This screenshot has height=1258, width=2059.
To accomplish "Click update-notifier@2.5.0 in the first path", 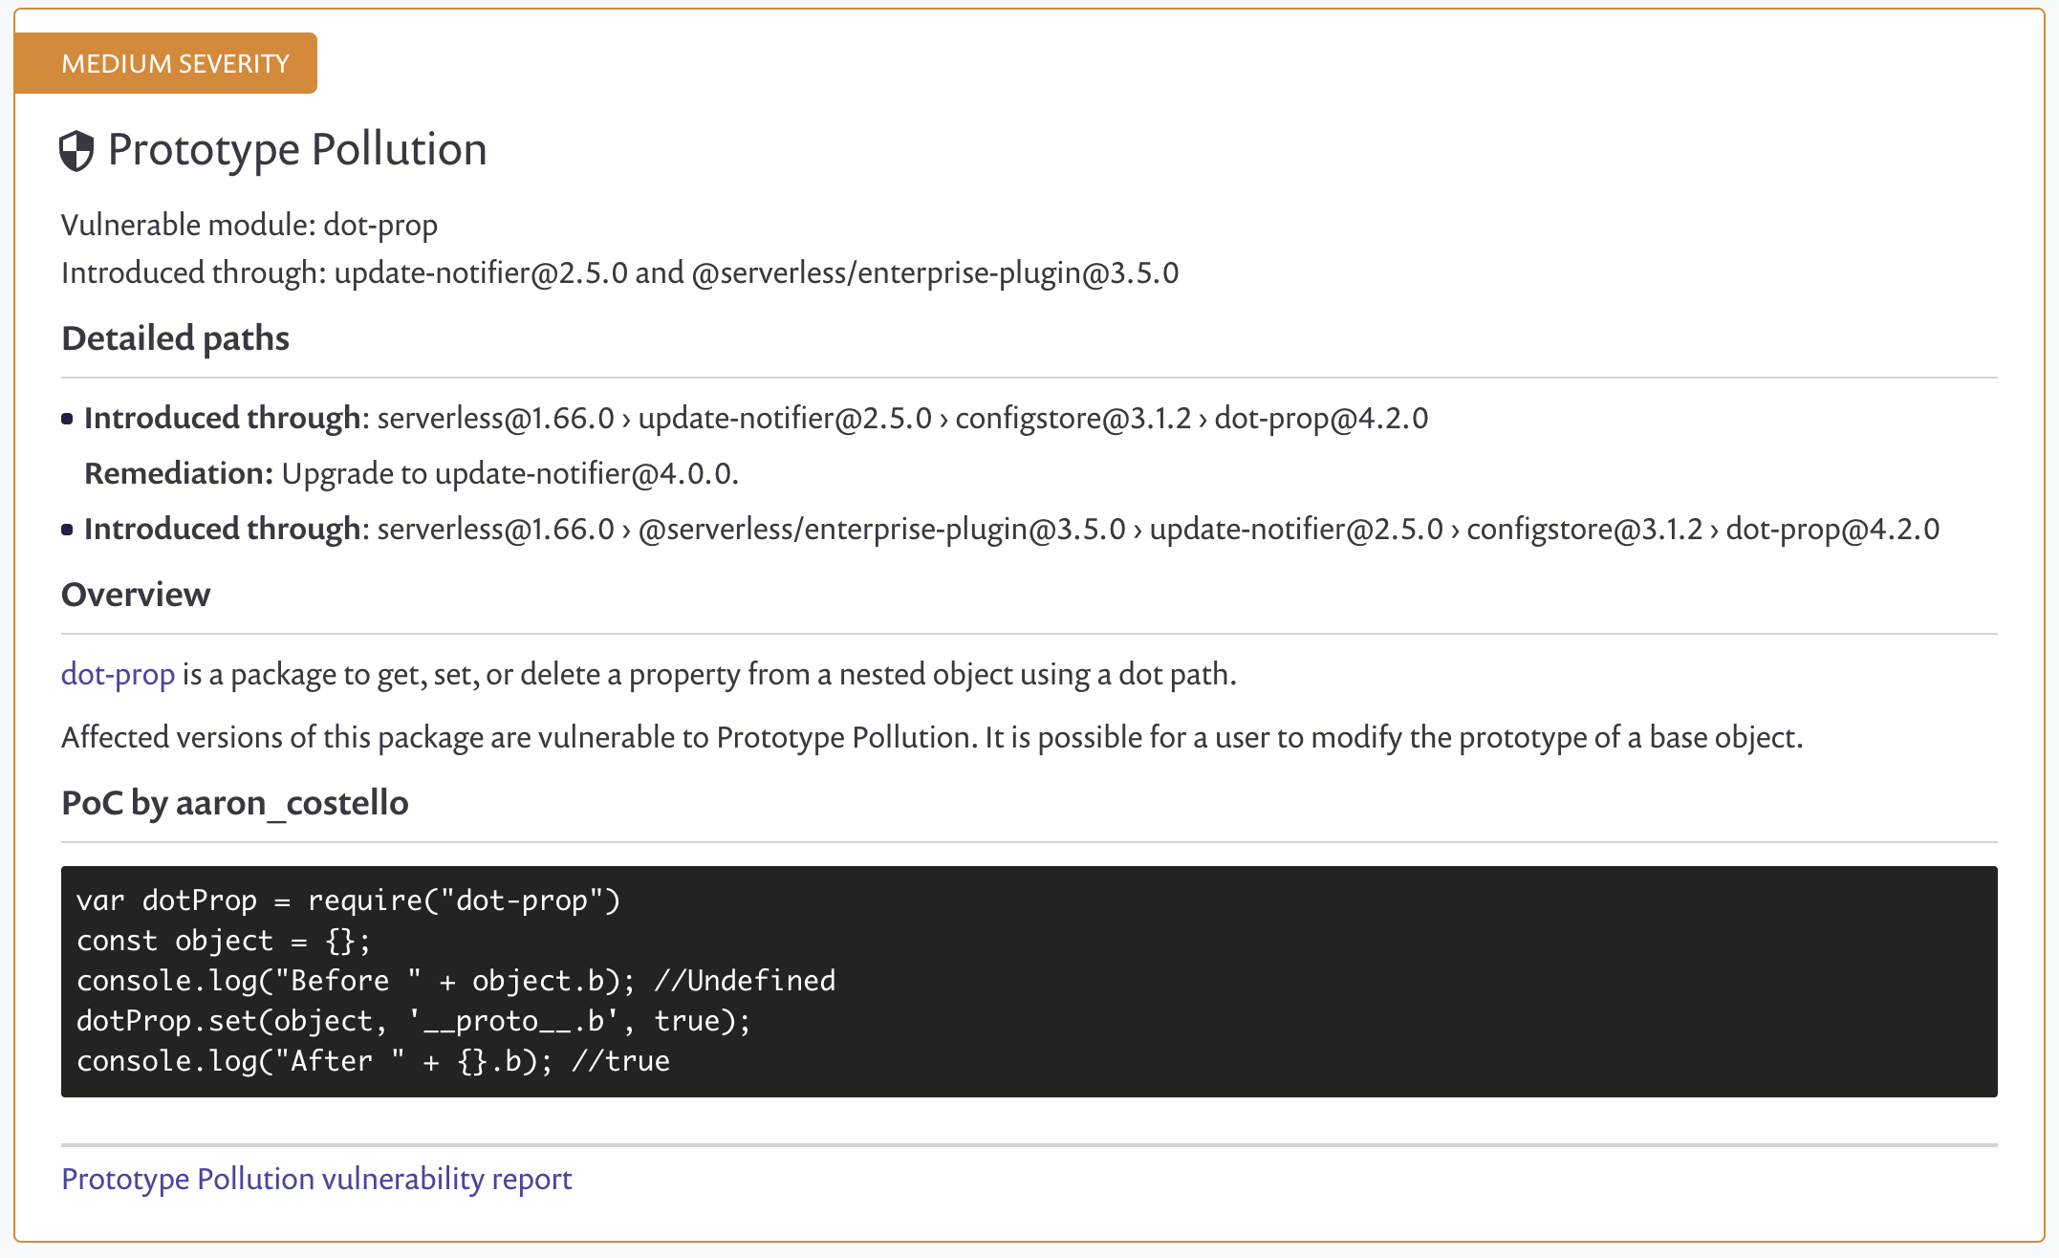I will pos(784,418).
